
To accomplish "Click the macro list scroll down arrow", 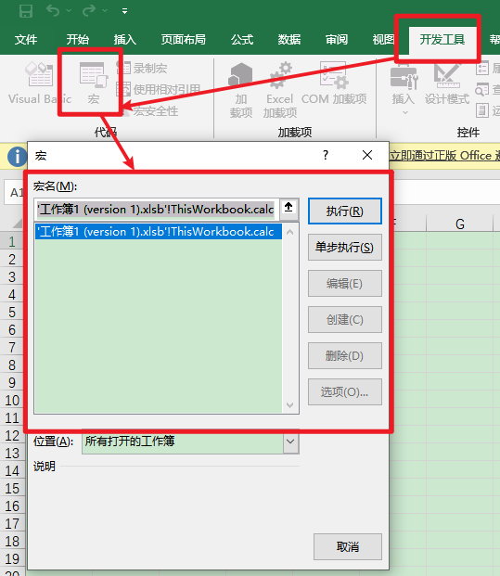I will [x=289, y=404].
